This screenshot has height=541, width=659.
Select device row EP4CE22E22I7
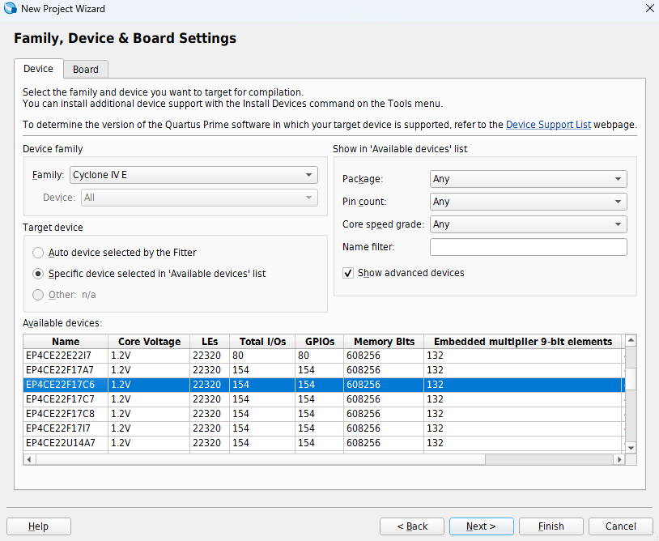coord(323,356)
